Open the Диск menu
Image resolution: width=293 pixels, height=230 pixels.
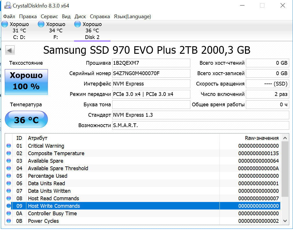coord(80,16)
